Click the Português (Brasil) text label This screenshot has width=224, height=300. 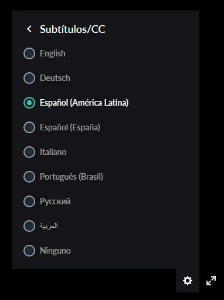72,177
